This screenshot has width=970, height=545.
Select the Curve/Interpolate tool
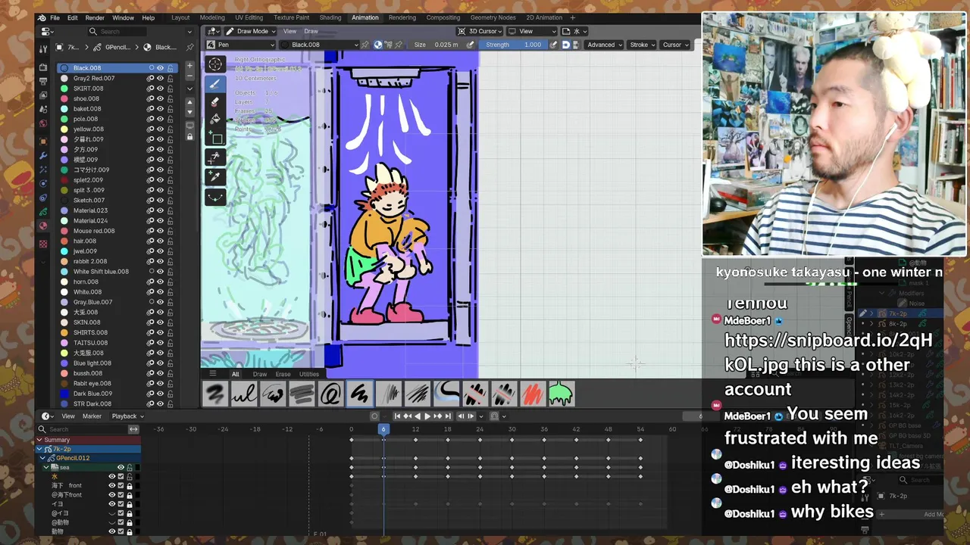(215, 197)
